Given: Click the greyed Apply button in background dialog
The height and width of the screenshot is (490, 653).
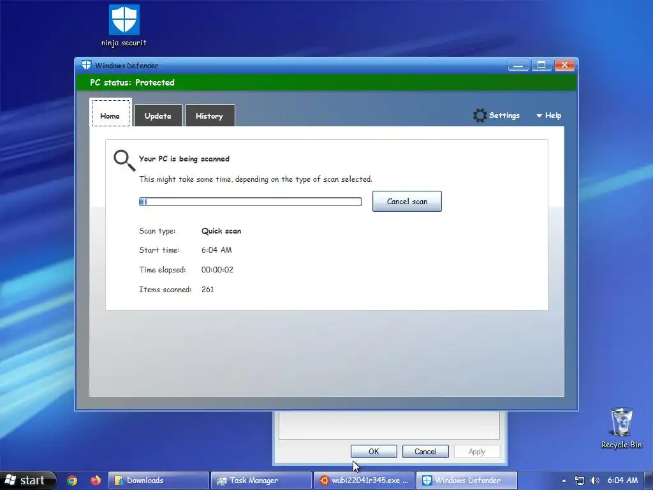Looking at the screenshot, I should pyautogui.click(x=477, y=451).
